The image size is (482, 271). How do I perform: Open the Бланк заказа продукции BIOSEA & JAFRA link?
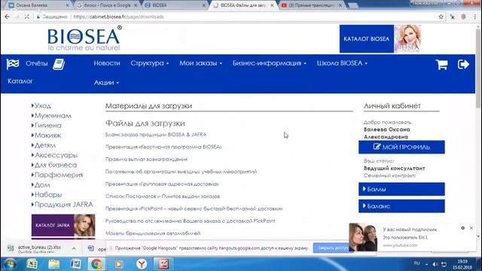click(156, 135)
